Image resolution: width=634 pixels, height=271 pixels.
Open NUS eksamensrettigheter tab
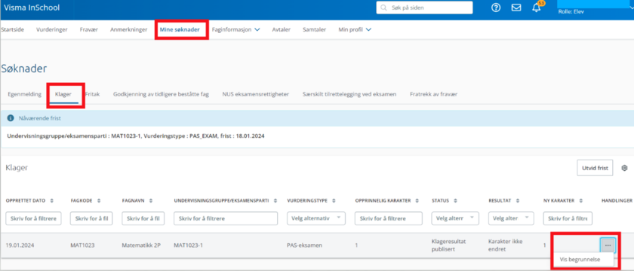tap(256, 94)
